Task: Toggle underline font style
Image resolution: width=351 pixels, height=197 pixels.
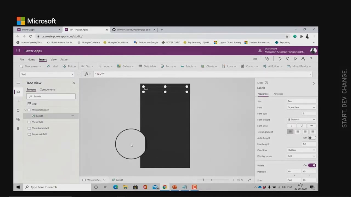Action: (x=301, y=126)
